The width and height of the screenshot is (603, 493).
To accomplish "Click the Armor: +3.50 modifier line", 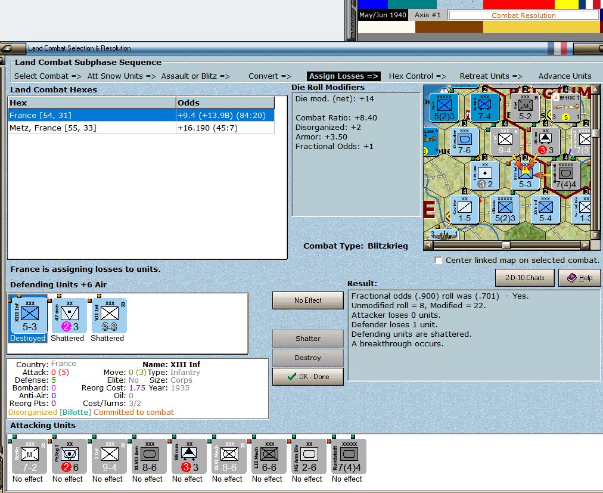I will pyautogui.click(x=321, y=137).
